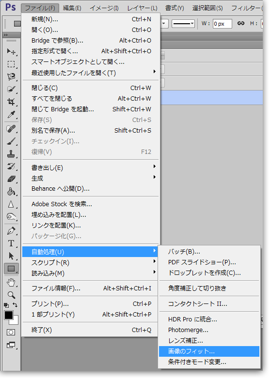Open the 書式(Y) menu
Screen dimensions: 271x379
pyautogui.click(x=175, y=8)
